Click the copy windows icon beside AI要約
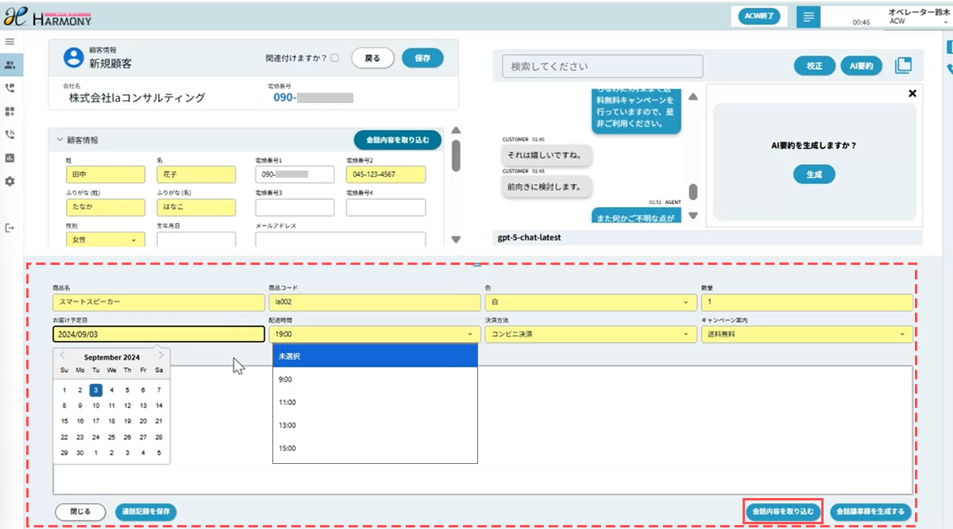The width and height of the screenshot is (953, 529). click(x=903, y=66)
